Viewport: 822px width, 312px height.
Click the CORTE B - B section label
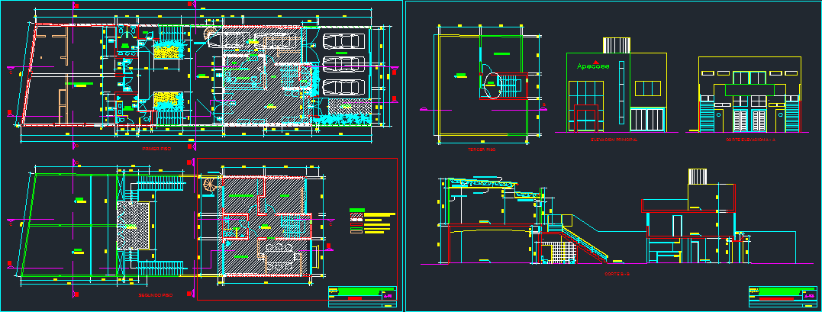[x=615, y=273]
